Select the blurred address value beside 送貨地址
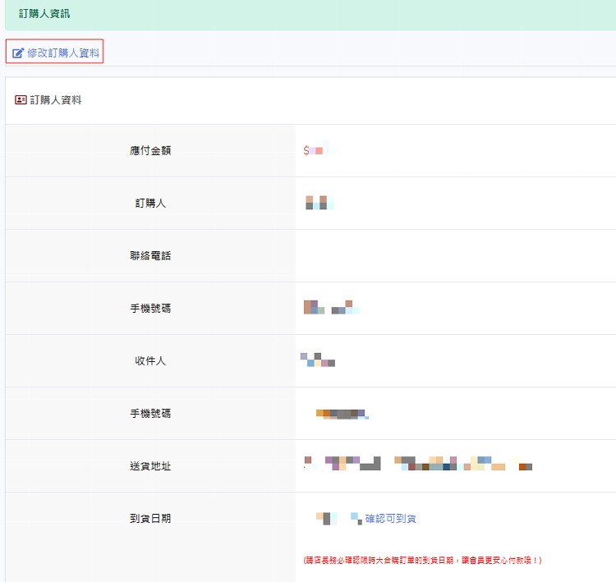The width and height of the screenshot is (616, 582). (x=418, y=465)
